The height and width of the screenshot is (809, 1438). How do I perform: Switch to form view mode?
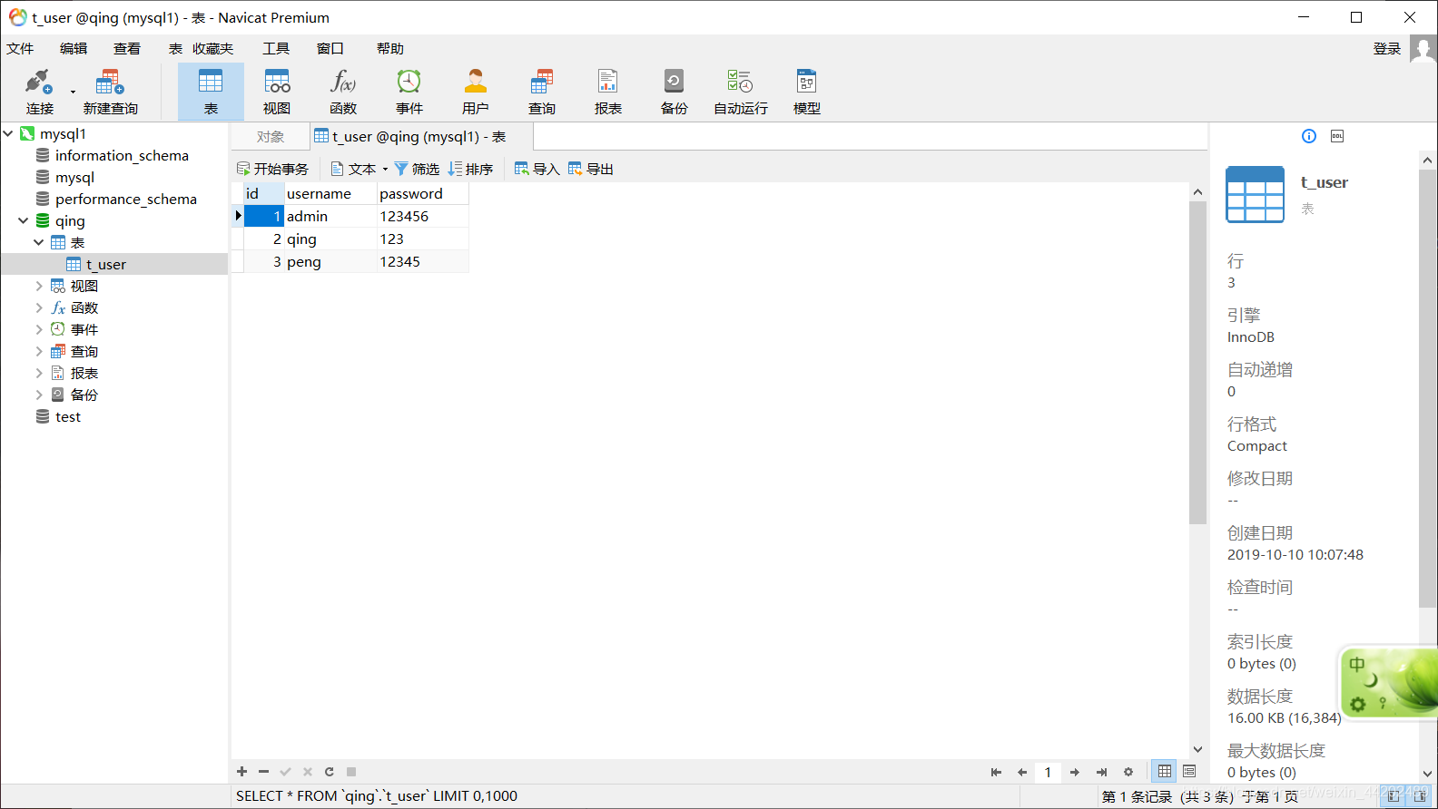(1189, 772)
